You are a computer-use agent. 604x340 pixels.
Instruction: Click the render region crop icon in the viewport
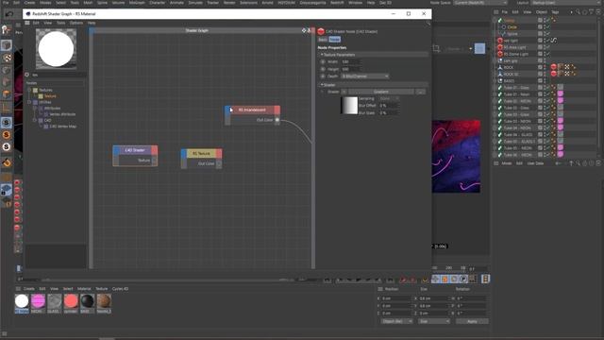(x=436, y=48)
